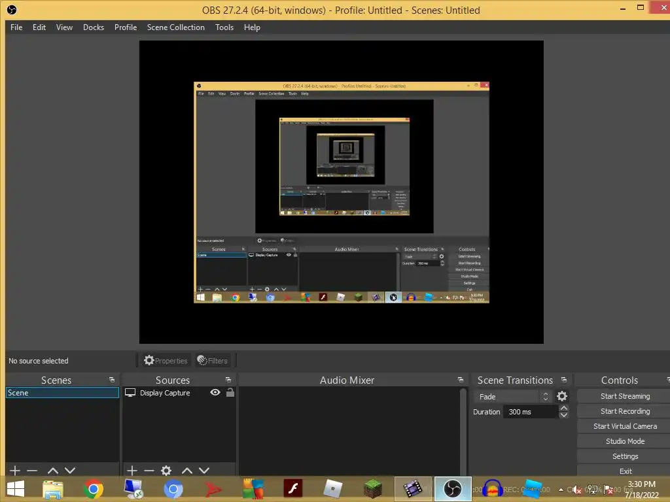Image resolution: width=670 pixels, height=502 pixels.
Task: Open the File menu
Action: click(x=16, y=27)
